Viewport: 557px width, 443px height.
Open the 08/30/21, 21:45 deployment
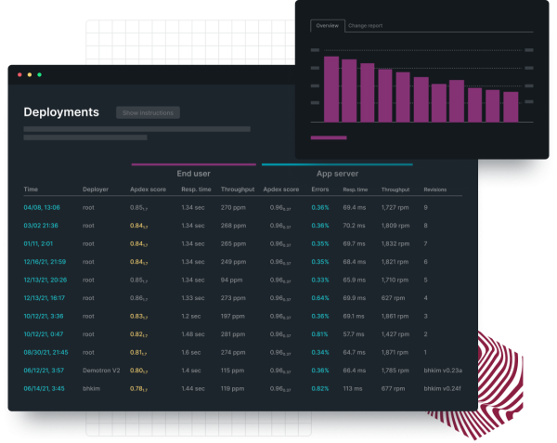(x=45, y=353)
